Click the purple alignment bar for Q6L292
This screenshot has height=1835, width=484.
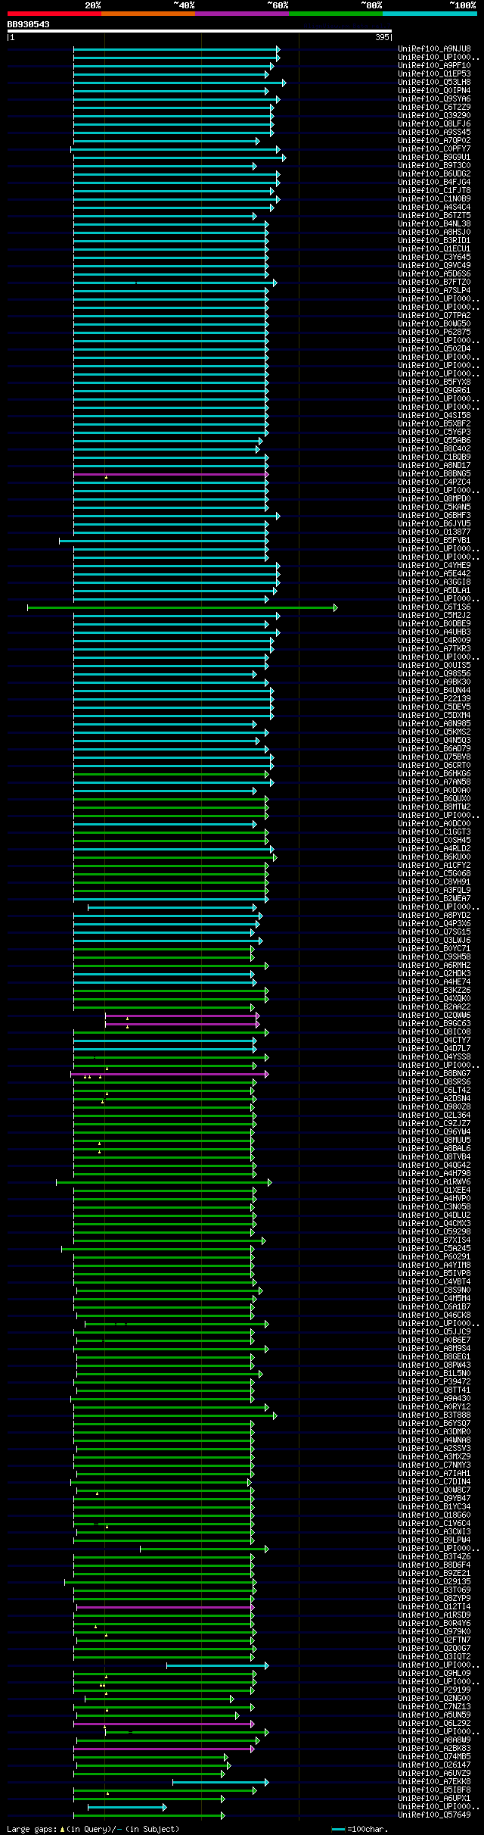165,1724
